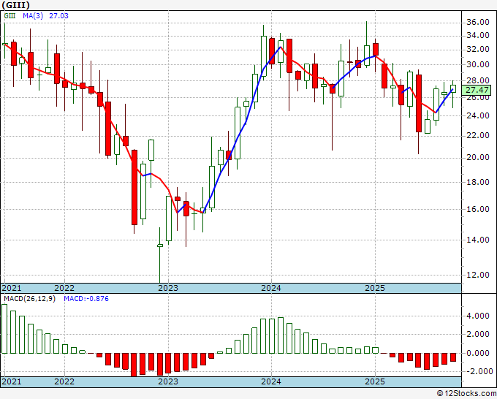Click the 2024 marker on MACD timeline
Screen dimensions: 497x399
tap(271, 381)
